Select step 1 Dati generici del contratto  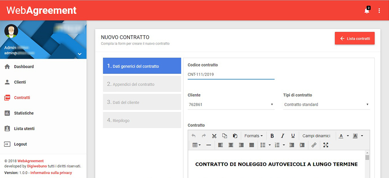click(x=142, y=66)
